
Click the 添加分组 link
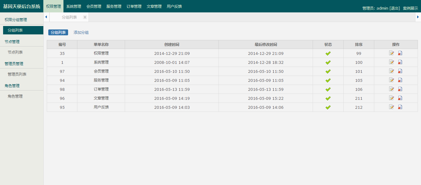pos(81,33)
